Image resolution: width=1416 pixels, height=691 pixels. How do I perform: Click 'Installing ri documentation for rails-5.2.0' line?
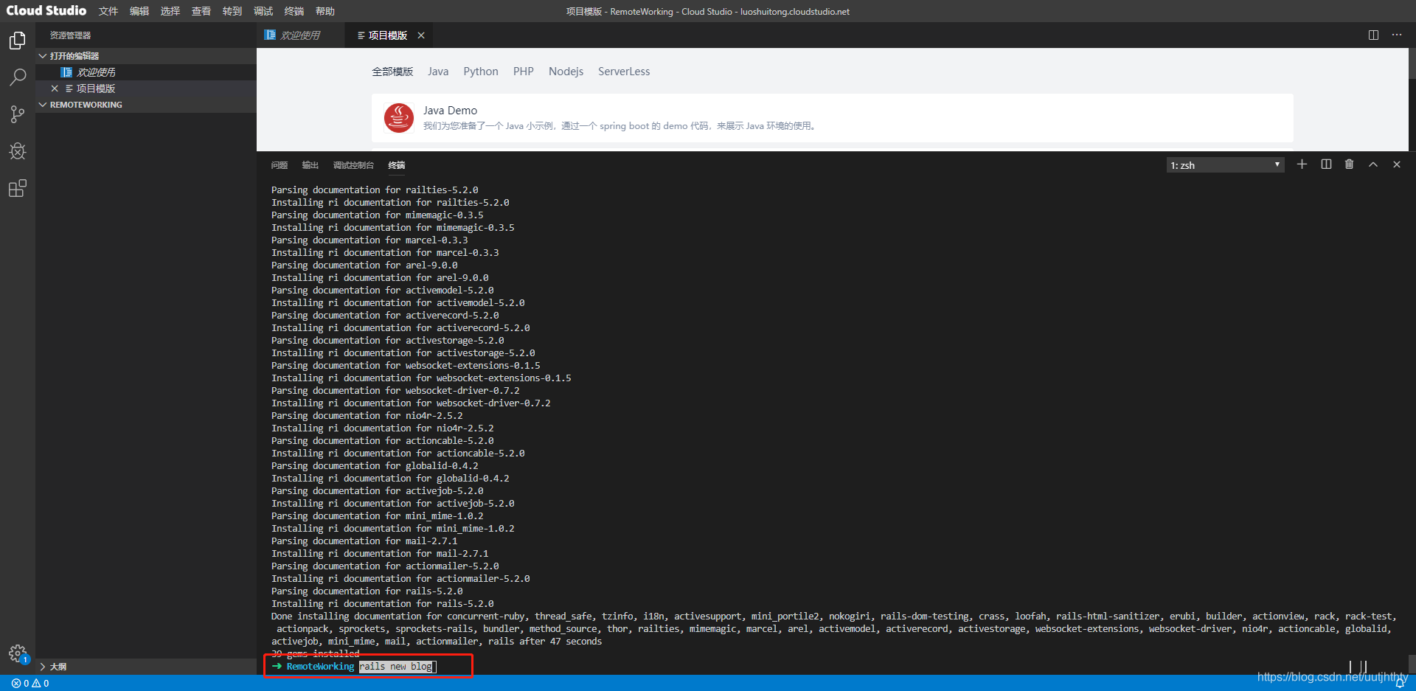[x=383, y=604]
